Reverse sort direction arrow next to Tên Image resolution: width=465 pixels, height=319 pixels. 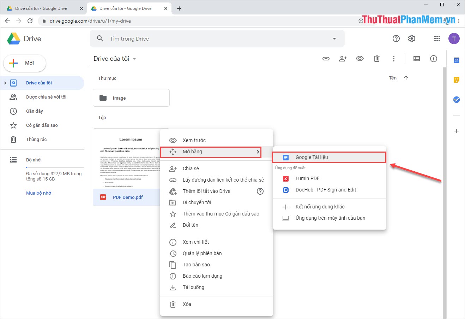tap(406, 78)
